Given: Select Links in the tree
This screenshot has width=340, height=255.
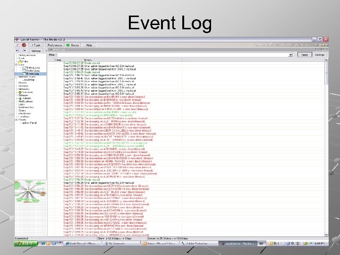Looking at the screenshot, I should click(21, 104).
